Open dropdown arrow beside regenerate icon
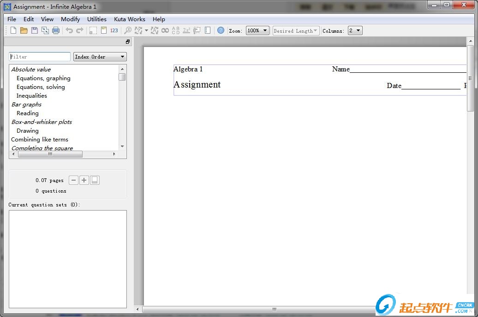The image size is (478, 317). click(x=146, y=30)
